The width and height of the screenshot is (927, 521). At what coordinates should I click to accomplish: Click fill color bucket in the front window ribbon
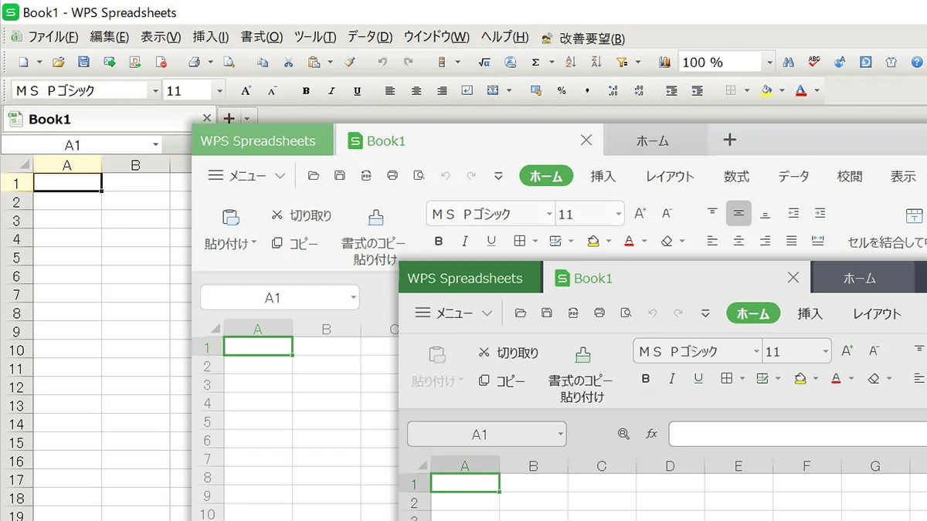800,378
